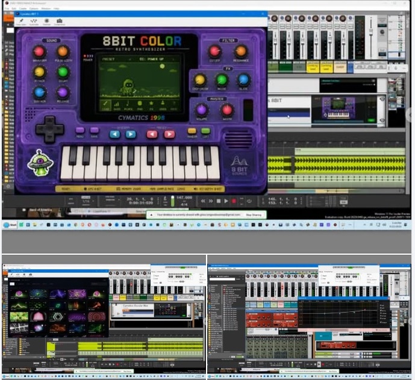Click the Stop Sharing button

tap(254, 214)
